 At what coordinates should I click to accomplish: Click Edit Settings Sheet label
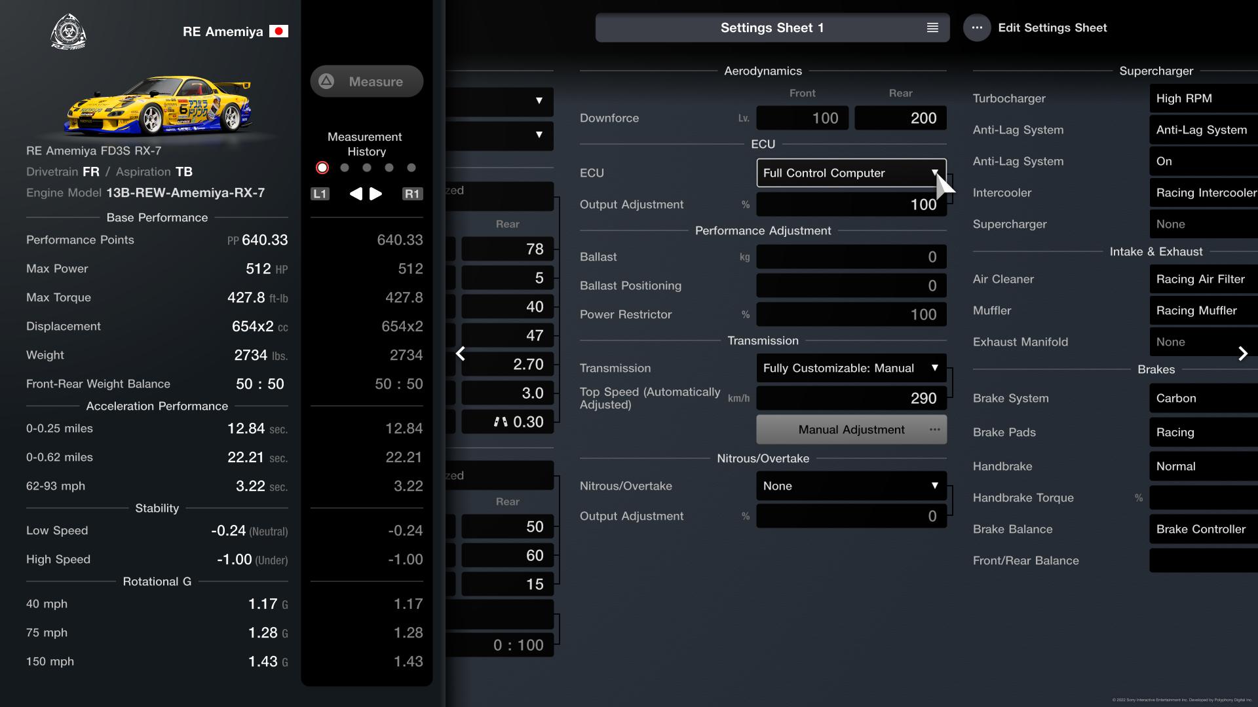point(1052,27)
